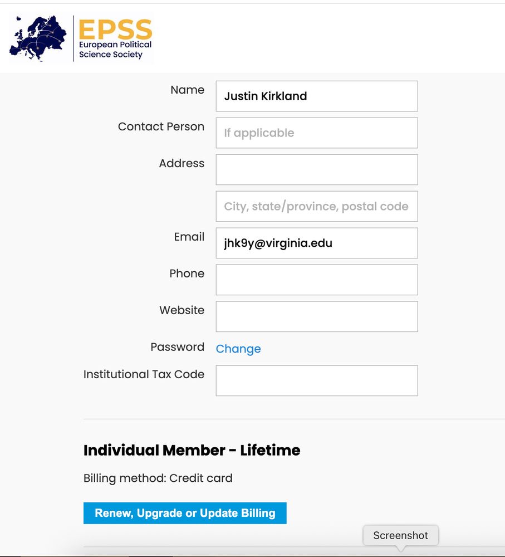Select the Website input field

click(x=317, y=316)
